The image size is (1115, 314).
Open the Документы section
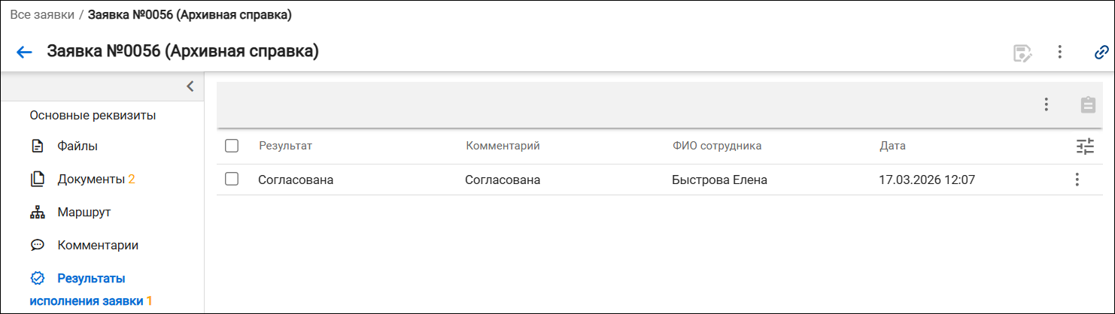96,179
